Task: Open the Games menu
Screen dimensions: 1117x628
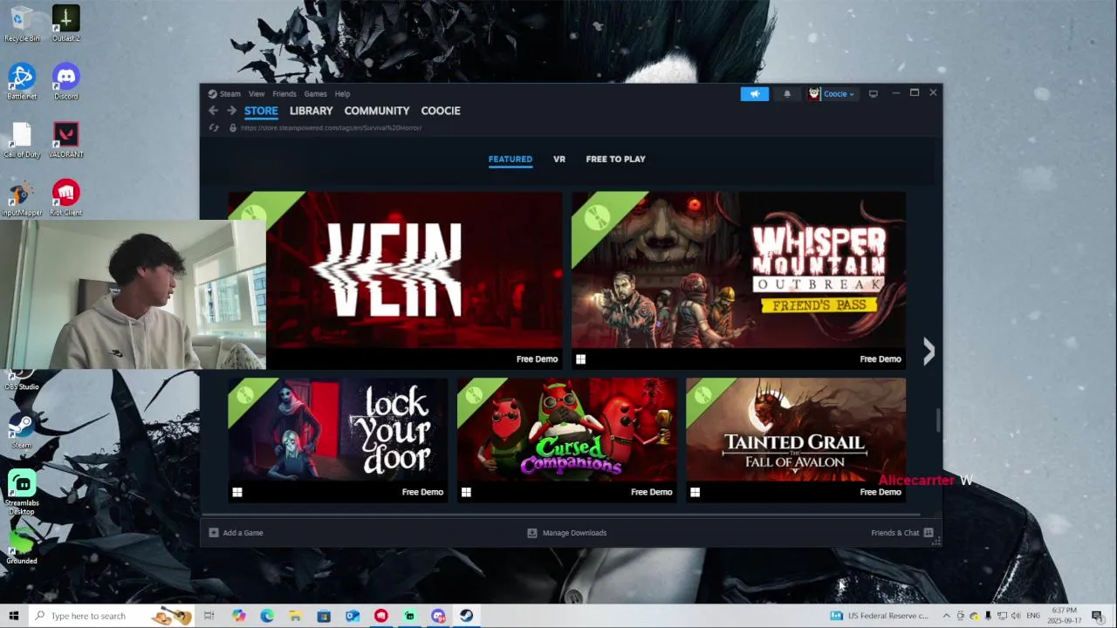Action: (x=315, y=94)
